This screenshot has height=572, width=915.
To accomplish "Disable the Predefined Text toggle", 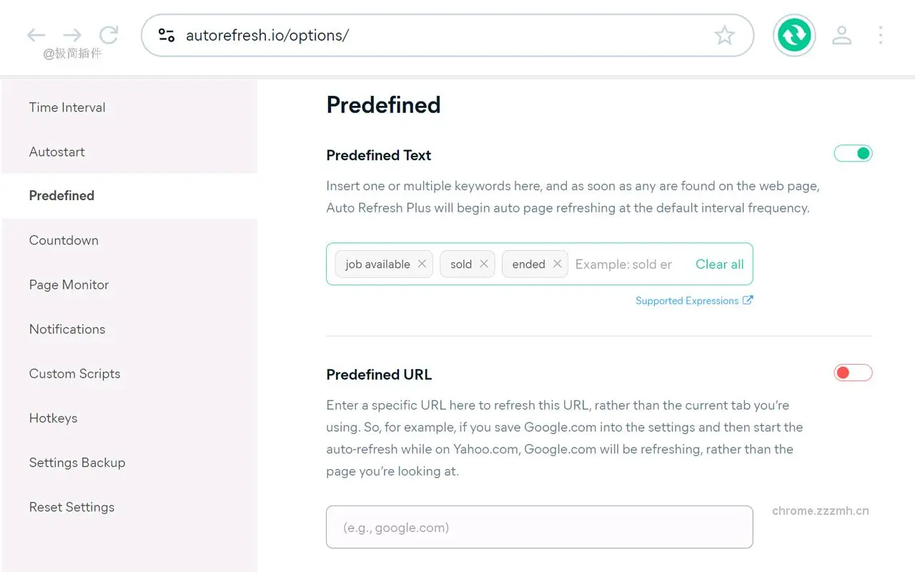I will coord(853,153).
